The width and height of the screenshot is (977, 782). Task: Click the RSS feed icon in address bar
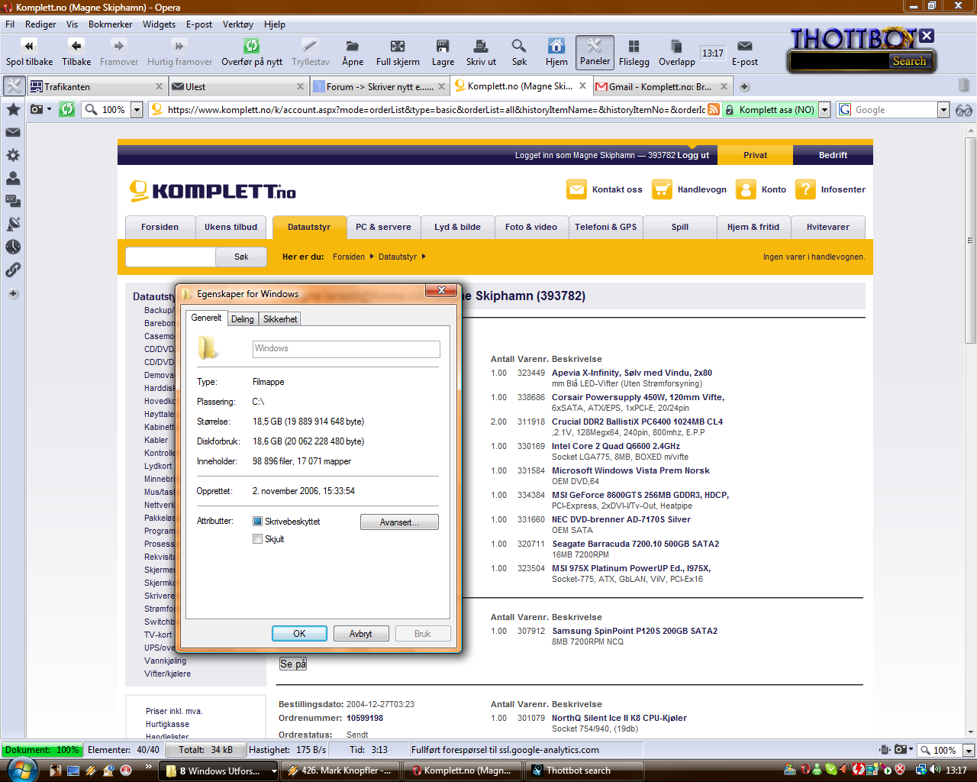[714, 110]
